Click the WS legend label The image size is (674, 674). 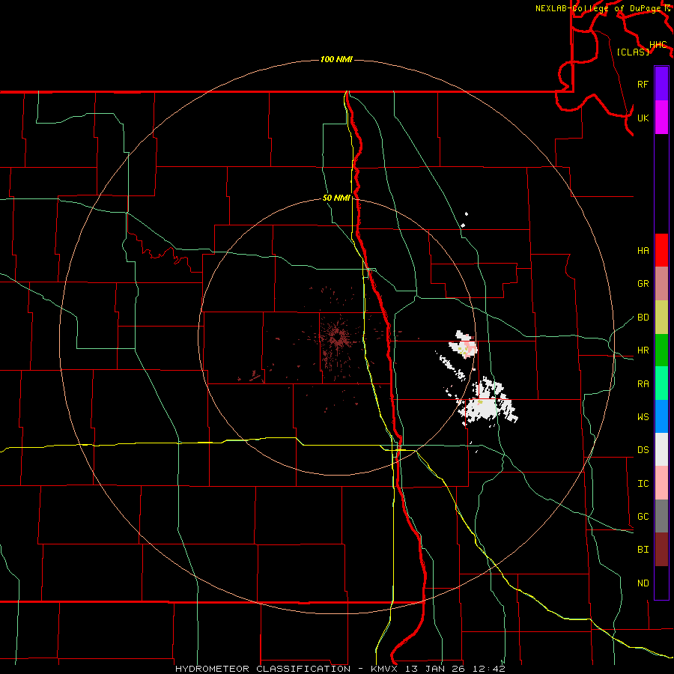[643, 417]
